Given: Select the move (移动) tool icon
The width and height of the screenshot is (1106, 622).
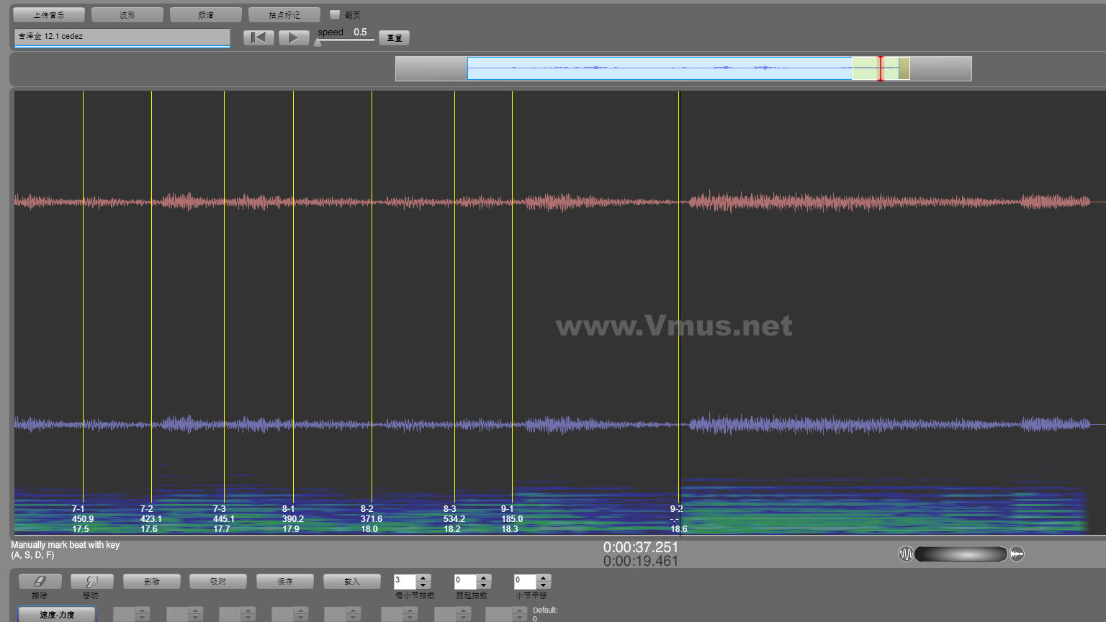Looking at the screenshot, I should 91,581.
